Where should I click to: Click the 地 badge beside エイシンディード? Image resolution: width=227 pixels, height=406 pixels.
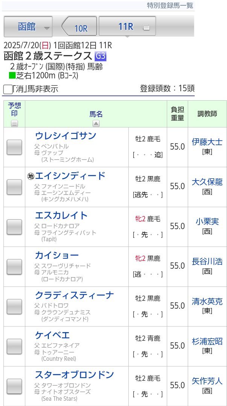pyautogui.click(x=31, y=176)
